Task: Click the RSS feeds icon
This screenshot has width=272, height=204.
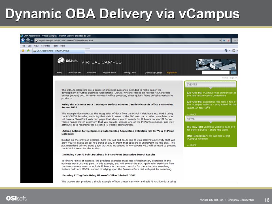Action: click(x=234, y=50)
